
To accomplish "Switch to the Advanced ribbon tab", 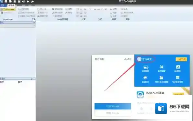I will pyautogui.click(x=27, y=5).
